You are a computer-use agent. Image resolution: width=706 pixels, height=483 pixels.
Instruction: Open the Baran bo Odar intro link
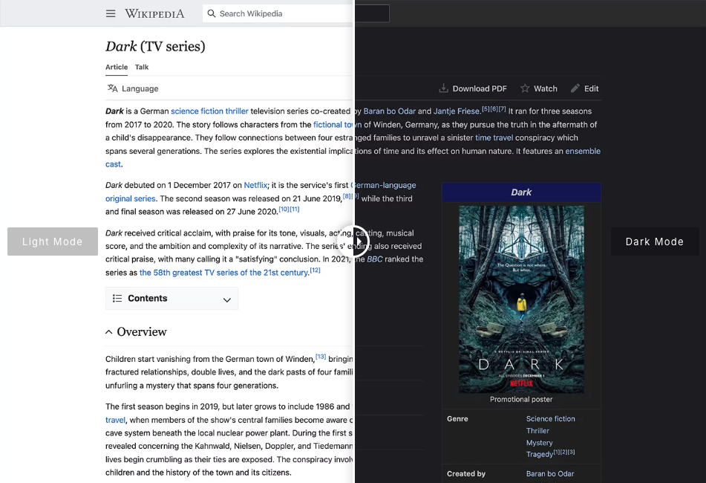(x=390, y=111)
